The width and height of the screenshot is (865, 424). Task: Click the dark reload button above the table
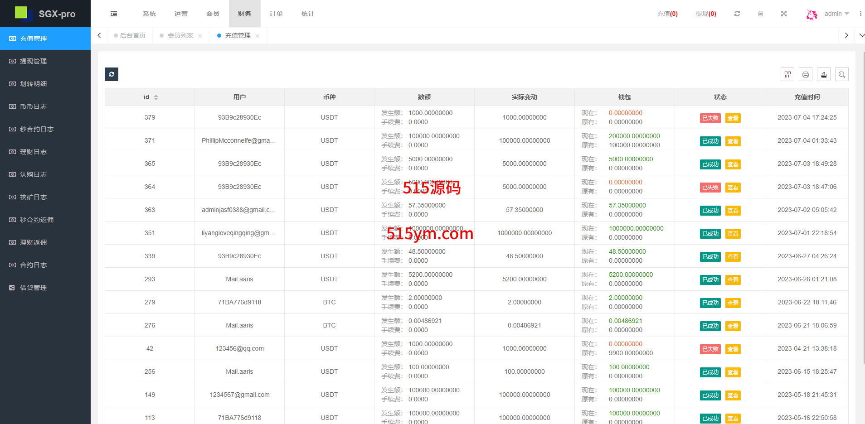112,74
